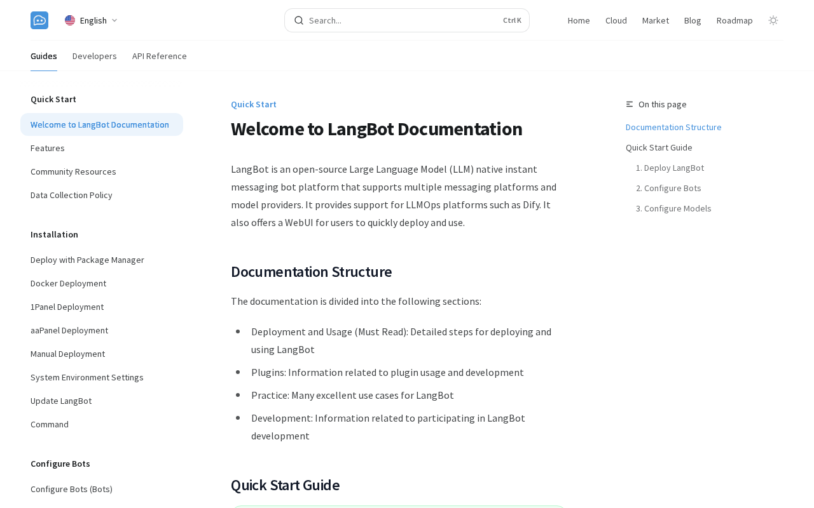Open the Cloud nav link

(x=616, y=20)
